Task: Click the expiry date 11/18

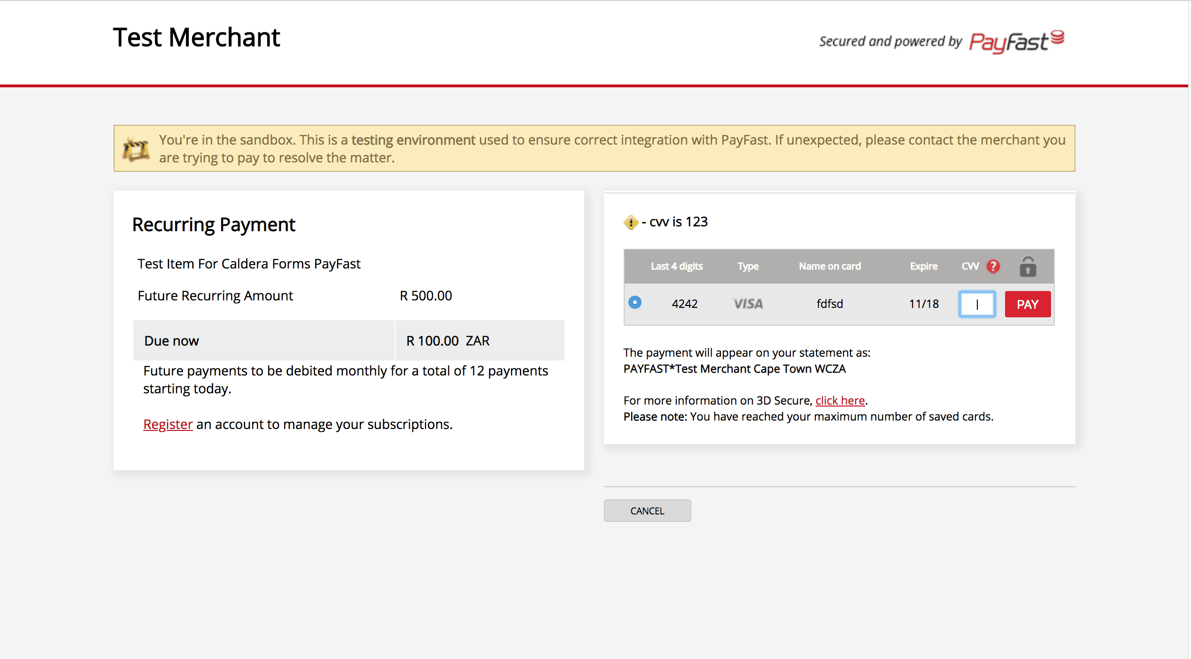Action: [x=924, y=304]
